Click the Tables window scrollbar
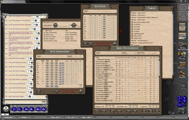 coord(173,44)
